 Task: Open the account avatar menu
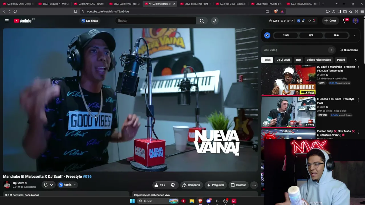(x=355, y=21)
